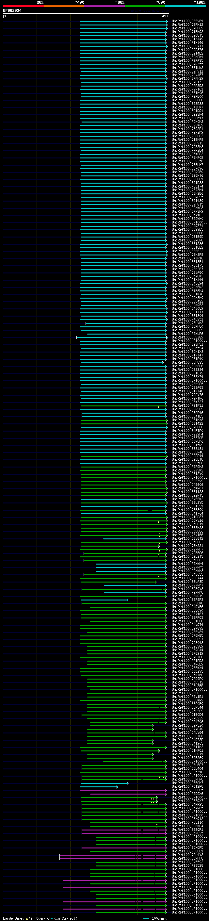Select the label UniRef100_B4FTP0
Viewport: 209px width, 921px height.
(187, 431)
